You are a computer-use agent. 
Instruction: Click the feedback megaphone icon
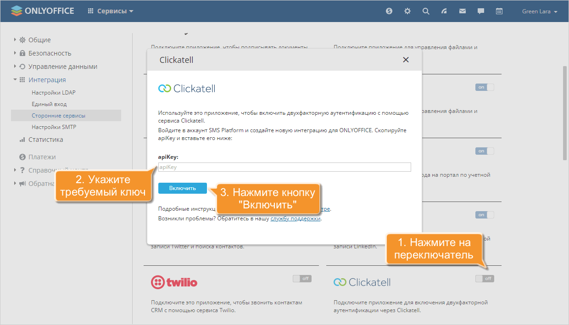tap(22, 184)
